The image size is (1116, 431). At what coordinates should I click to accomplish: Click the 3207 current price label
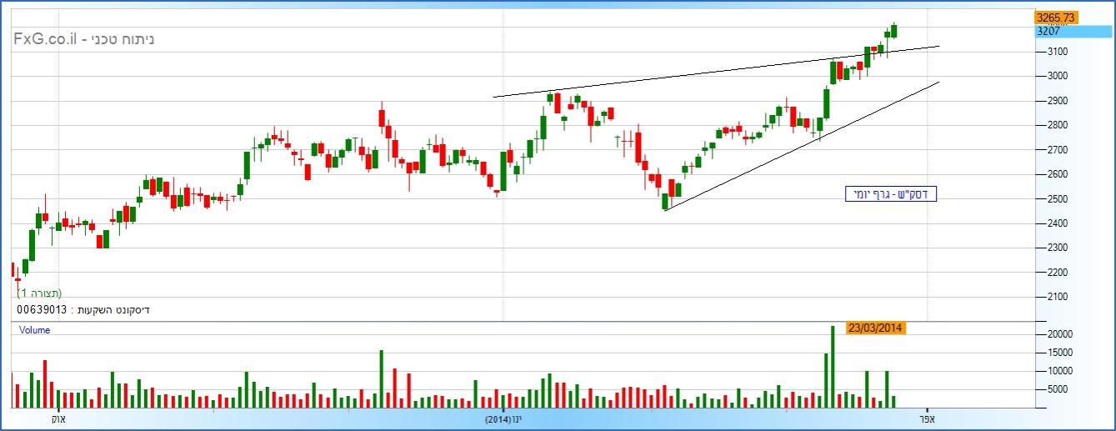point(1073,31)
